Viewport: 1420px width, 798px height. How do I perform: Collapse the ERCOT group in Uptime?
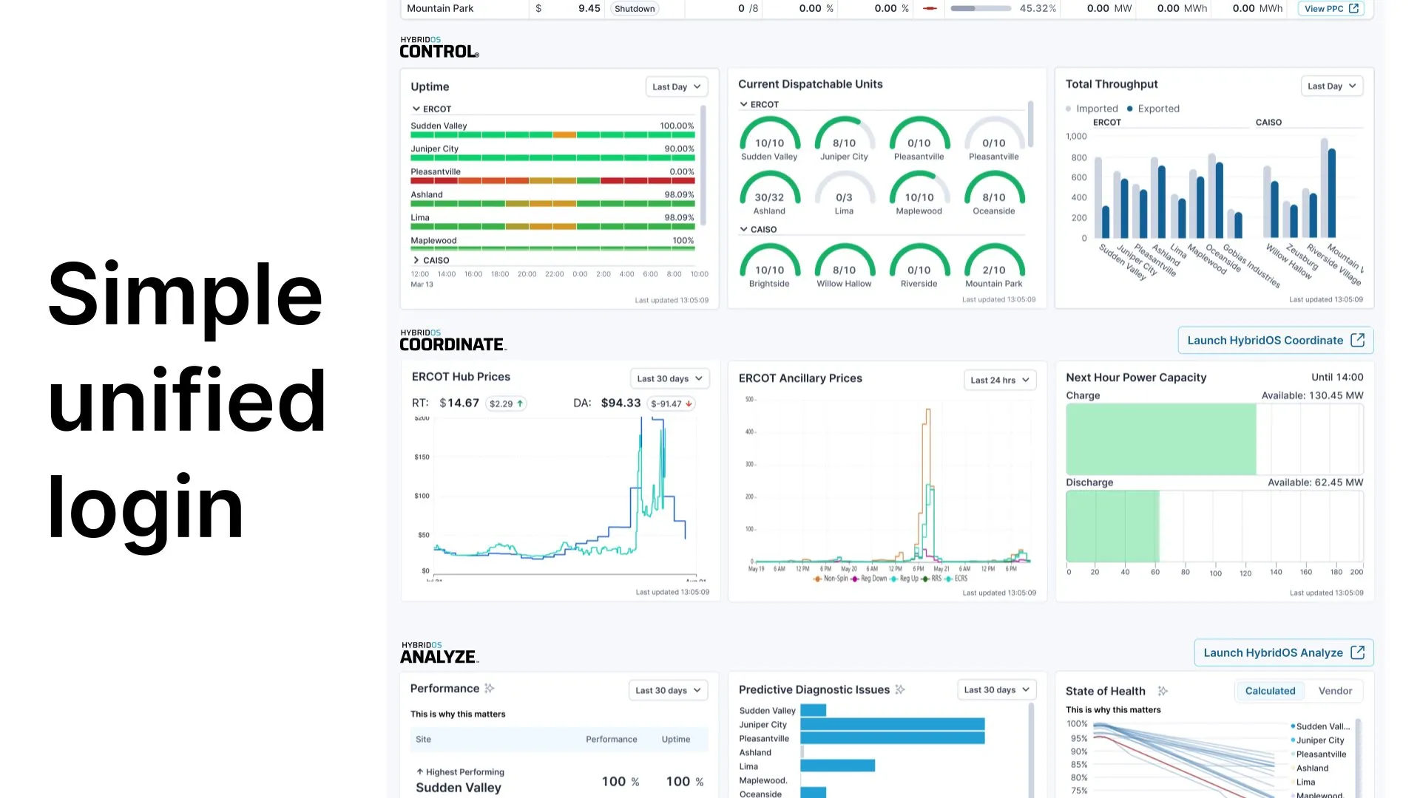click(416, 109)
